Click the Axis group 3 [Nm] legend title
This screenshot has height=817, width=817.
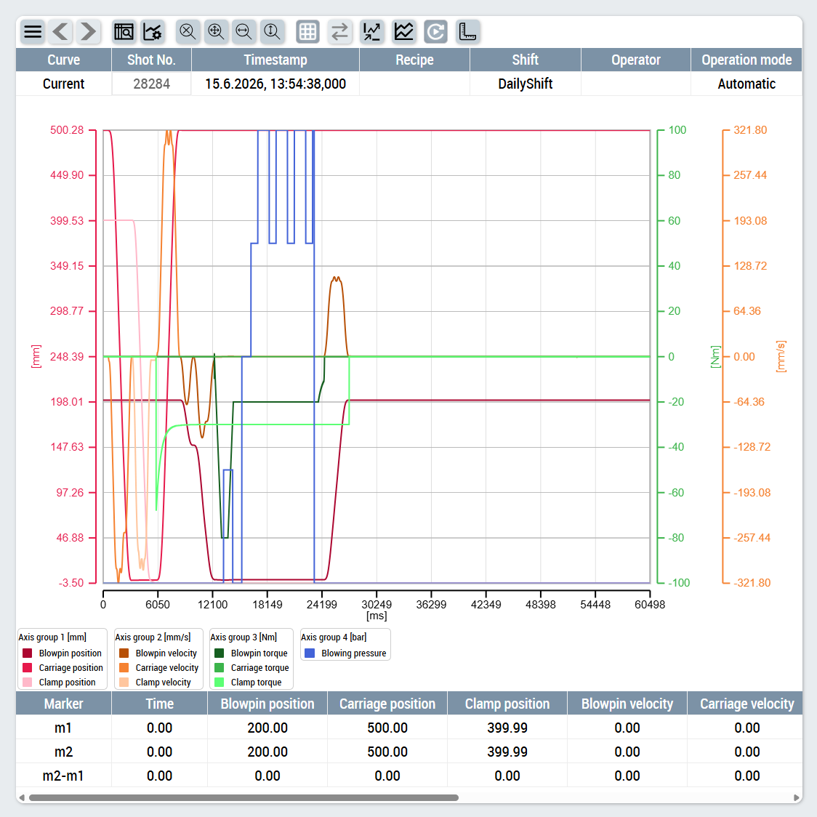click(x=244, y=637)
